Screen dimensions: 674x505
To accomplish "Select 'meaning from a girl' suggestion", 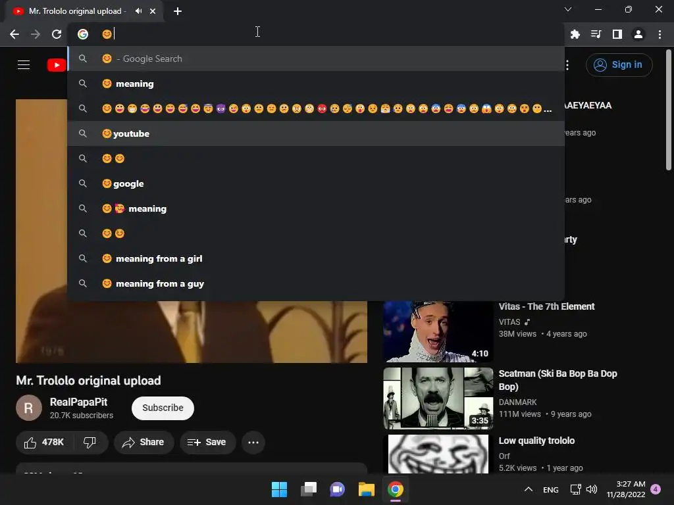I will coord(316,258).
